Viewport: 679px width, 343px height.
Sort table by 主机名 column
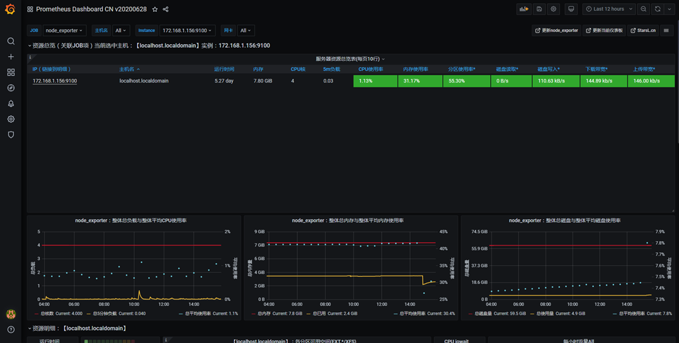click(x=130, y=69)
